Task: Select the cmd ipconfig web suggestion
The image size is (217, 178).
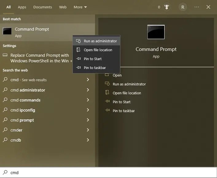Action: [48, 110]
